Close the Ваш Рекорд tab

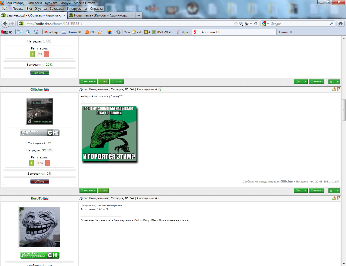coord(64,15)
